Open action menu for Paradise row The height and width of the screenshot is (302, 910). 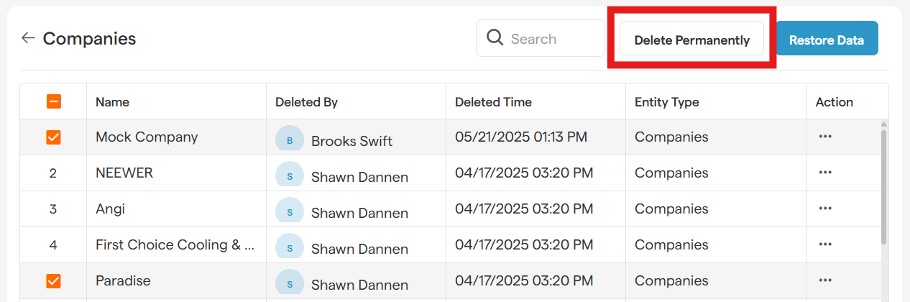click(x=825, y=280)
